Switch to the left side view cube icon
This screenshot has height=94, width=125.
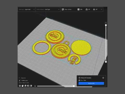pos(28,86)
